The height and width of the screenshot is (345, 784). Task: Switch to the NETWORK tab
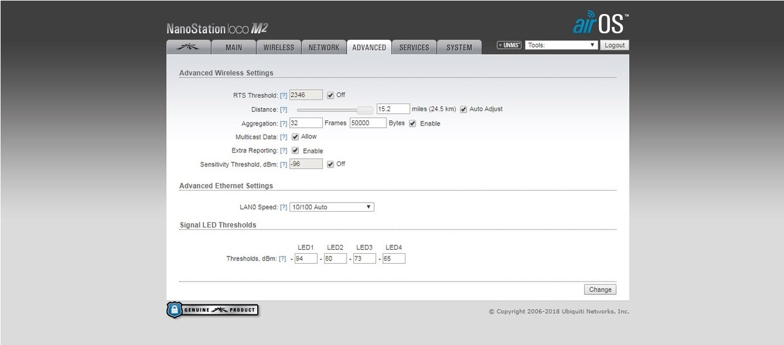click(x=324, y=47)
